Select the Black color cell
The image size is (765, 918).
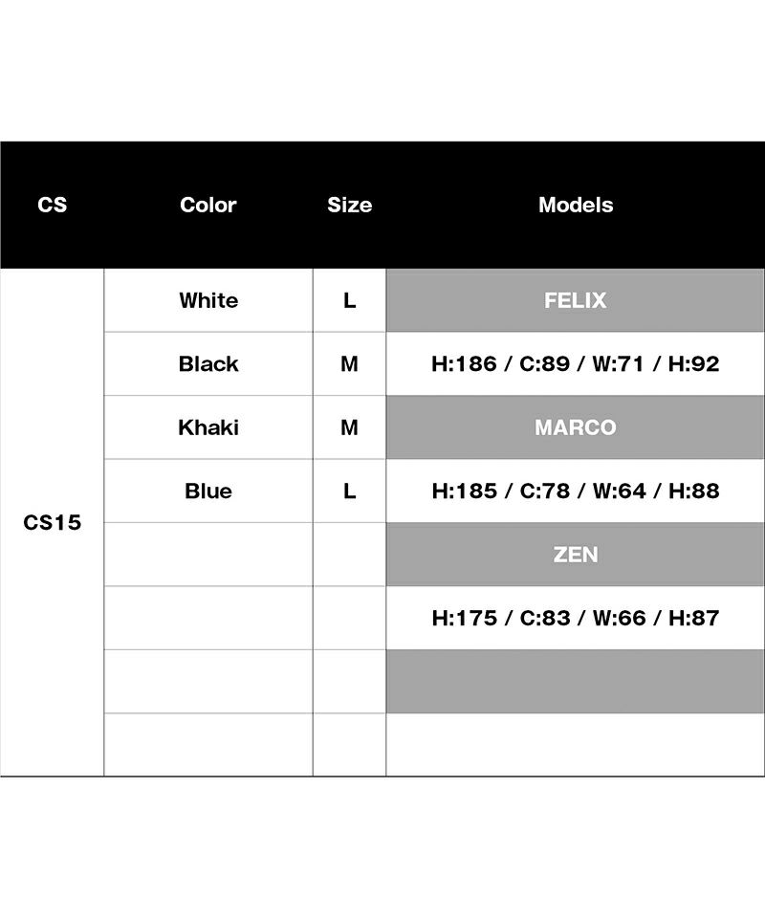tap(208, 363)
